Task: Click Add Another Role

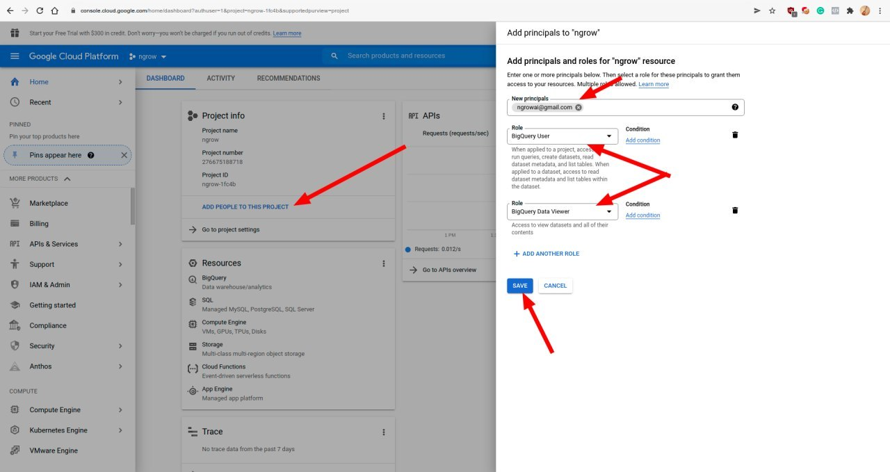Action: point(547,254)
